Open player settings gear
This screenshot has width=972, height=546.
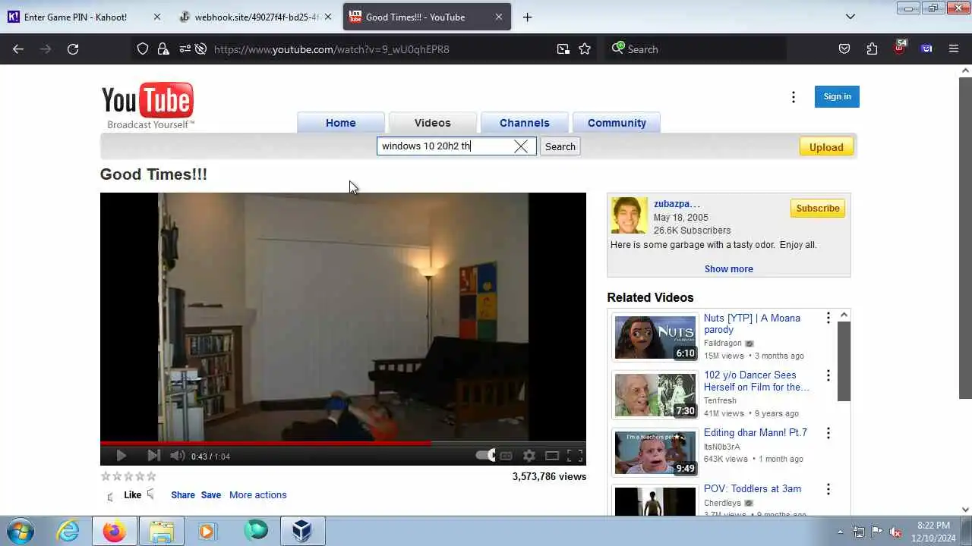point(529,456)
